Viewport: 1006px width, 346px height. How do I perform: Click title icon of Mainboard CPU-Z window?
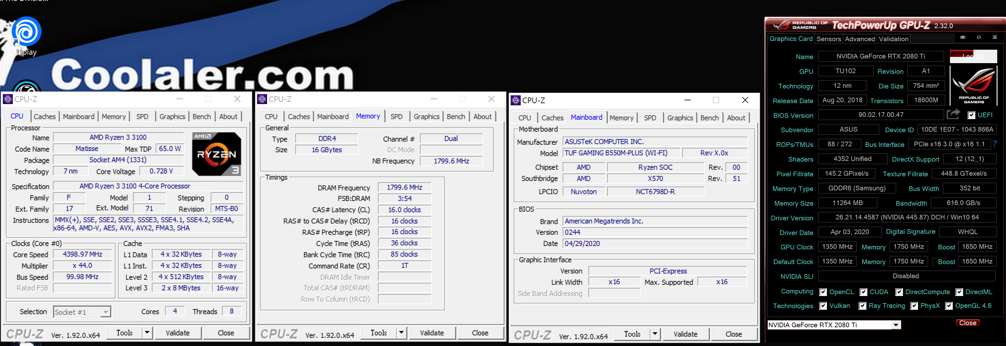pyautogui.click(x=515, y=100)
